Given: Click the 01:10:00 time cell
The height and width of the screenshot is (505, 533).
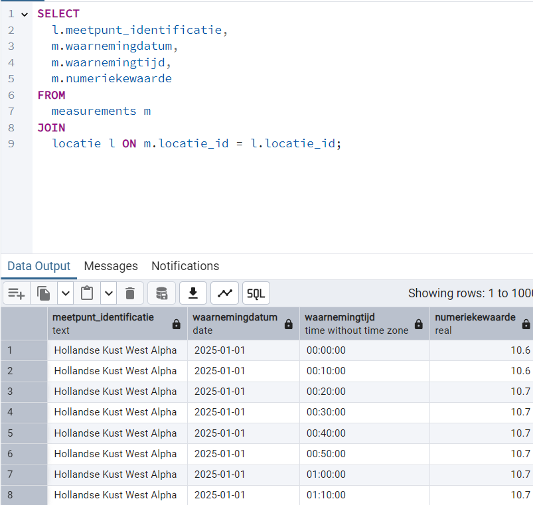Looking at the screenshot, I should [x=364, y=495].
